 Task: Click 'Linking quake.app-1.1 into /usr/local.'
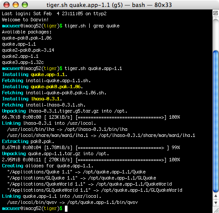[51, 196]
